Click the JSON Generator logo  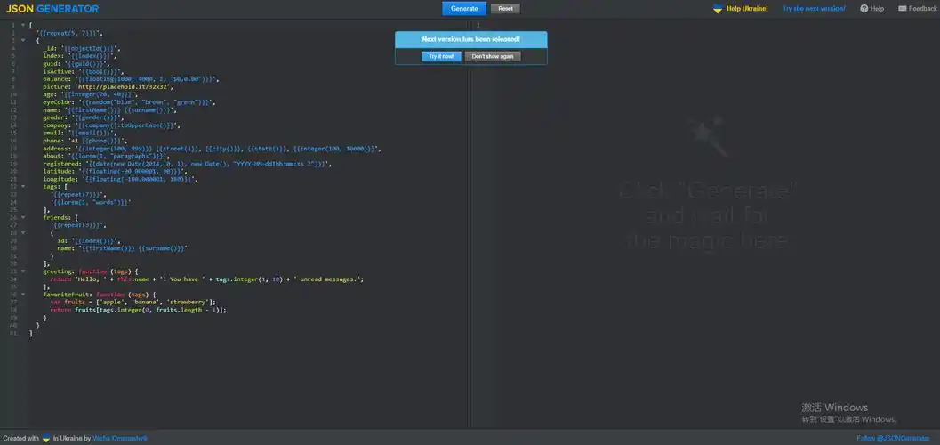click(x=52, y=9)
